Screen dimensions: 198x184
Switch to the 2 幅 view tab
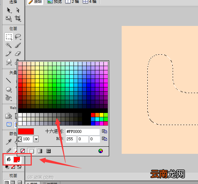coord(72,2)
